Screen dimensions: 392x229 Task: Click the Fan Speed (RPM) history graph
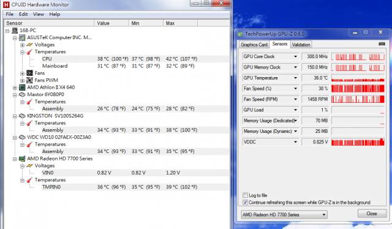358,99
